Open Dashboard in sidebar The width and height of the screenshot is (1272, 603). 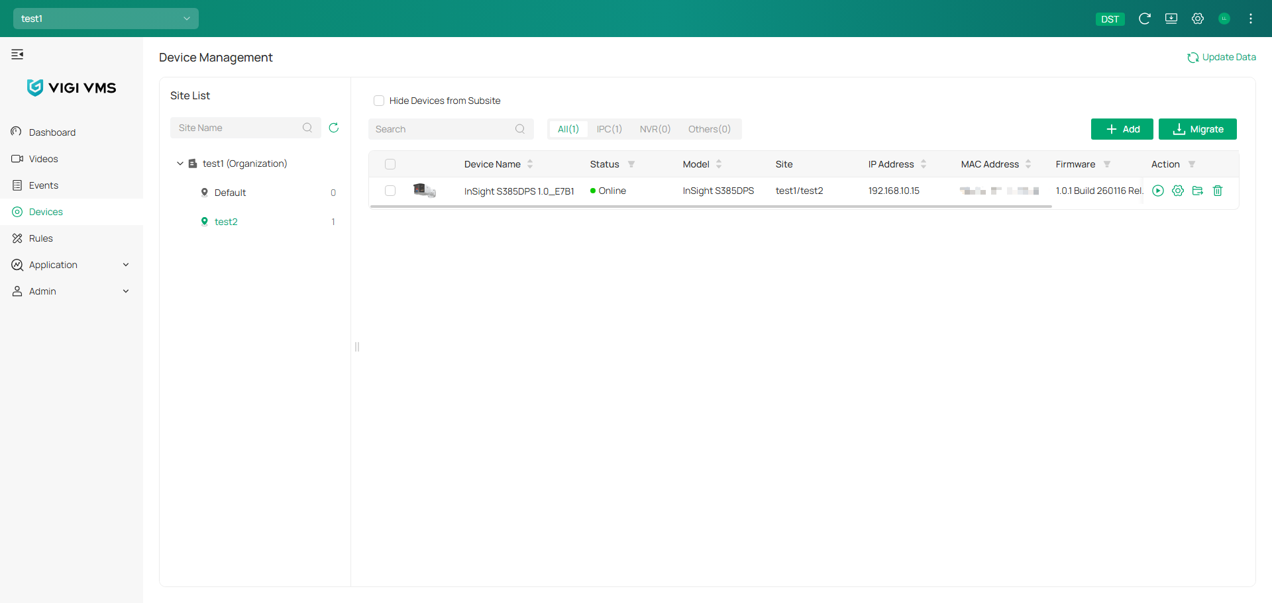[x=72, y=132]
